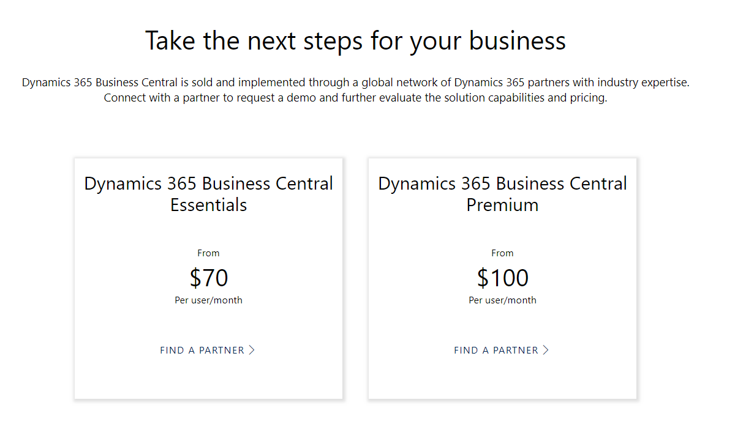Click the $100 price in the Premium card
Viewport: 735px width, 430px height.
point(502,278)
